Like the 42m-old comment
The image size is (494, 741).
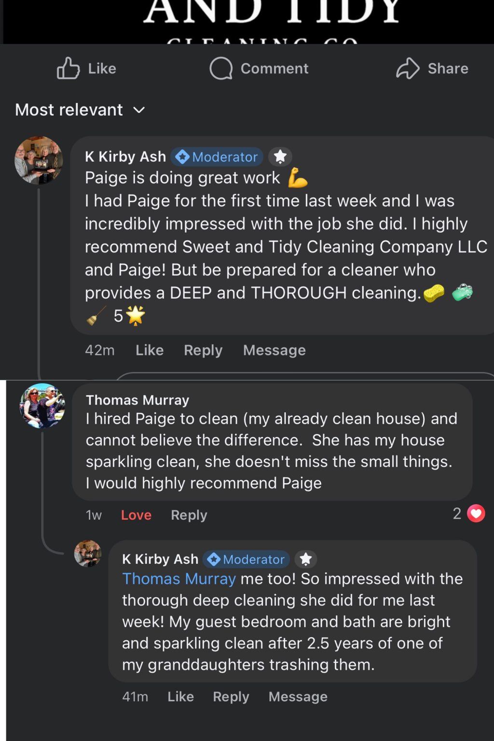(x=150, y=350)
